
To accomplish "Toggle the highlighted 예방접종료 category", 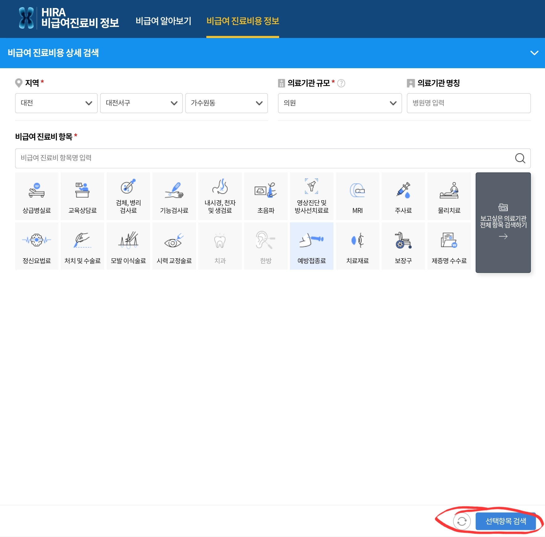I will tap(312, 246).
